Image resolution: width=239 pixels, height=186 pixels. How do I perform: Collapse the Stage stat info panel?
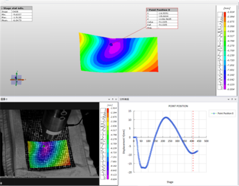[x=2, y=8]
